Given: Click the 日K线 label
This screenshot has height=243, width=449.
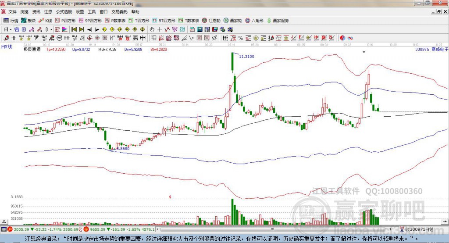Looking at the screenshot, I should (7, 46).
